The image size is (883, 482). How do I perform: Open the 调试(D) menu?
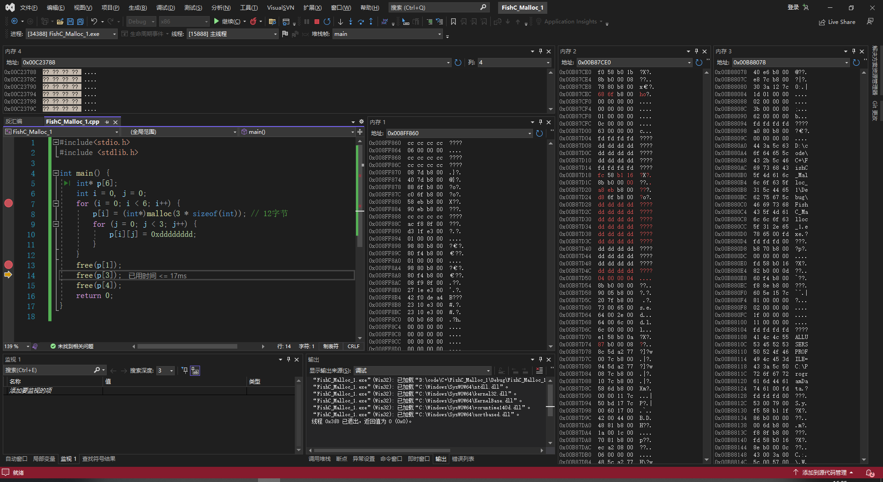[166, 8]
